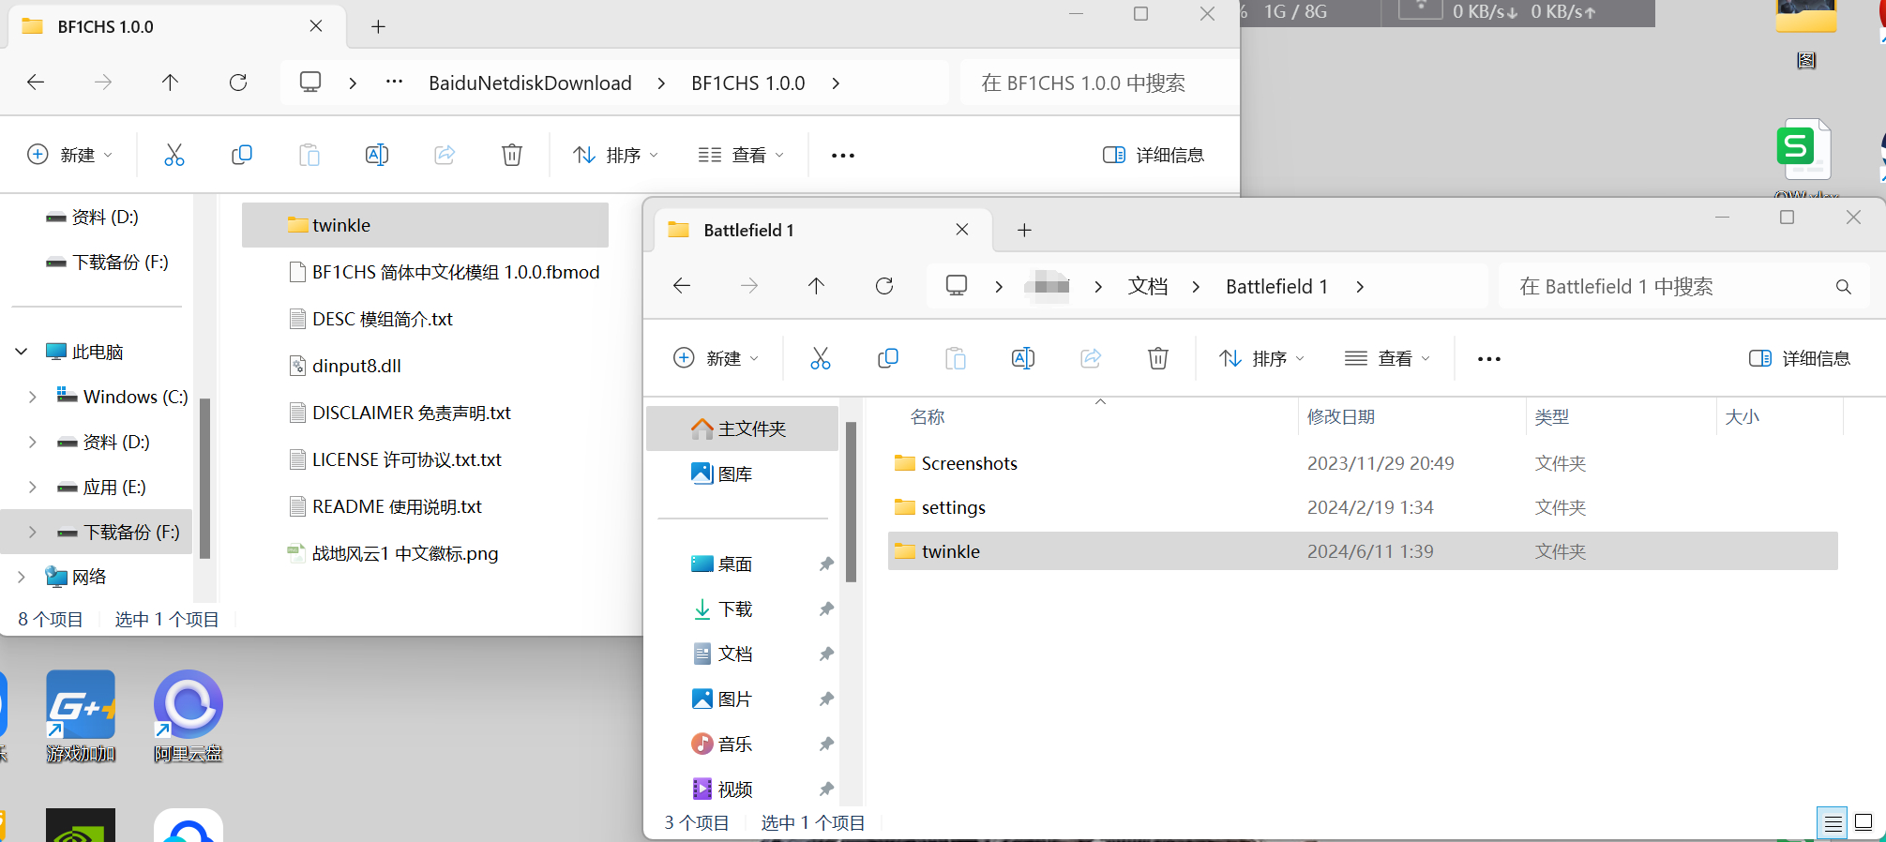Click search magnifier in Battlefield 1 window
Screen dimensions: 1886x842
(1843, 287)
